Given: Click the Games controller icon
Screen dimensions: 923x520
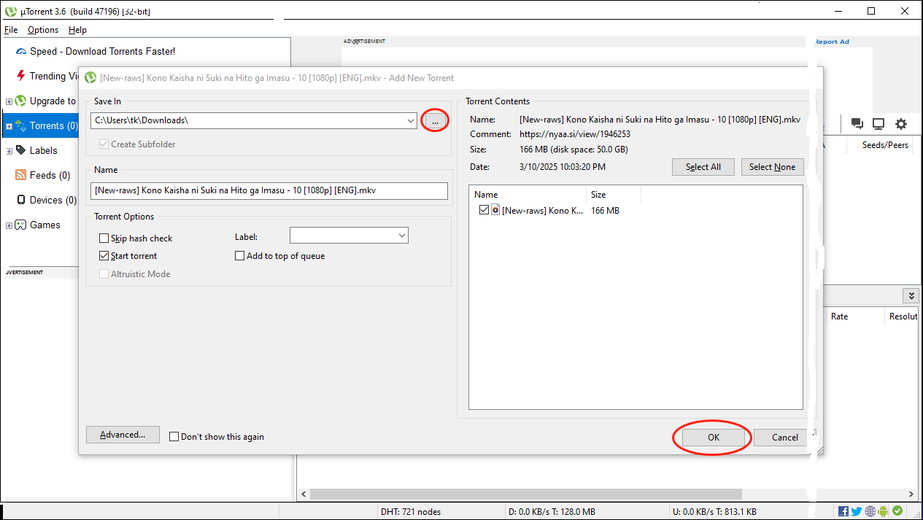Looking at the screenshot, I should [20, 225].
